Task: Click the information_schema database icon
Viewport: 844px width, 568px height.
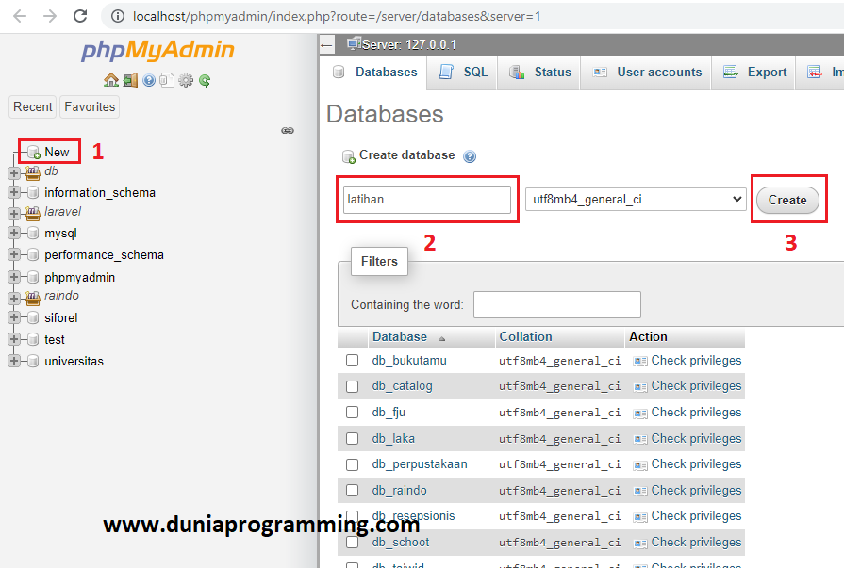Action: (33, 192)
